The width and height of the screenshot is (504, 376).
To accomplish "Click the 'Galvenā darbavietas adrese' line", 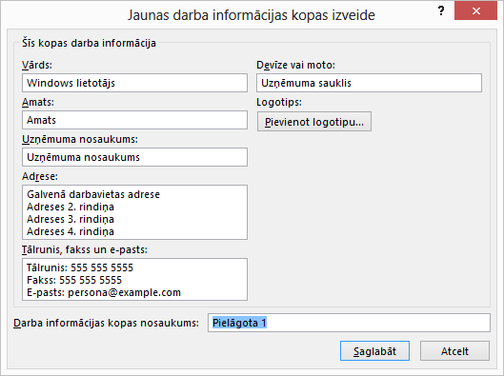I will tap(93, 194).
